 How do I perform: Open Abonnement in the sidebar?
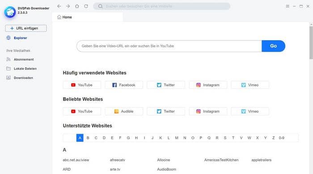coord(24,59)
